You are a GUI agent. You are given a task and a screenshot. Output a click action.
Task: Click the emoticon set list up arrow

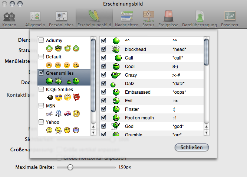93,127
